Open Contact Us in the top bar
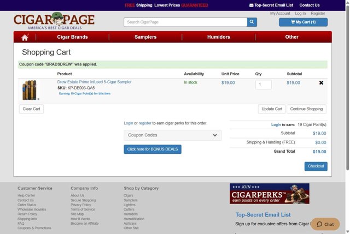 tap(310, 5)
